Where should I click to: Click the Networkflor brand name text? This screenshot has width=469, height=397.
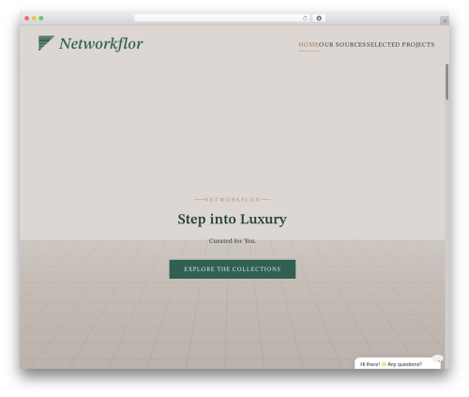(x=101, y=43)
